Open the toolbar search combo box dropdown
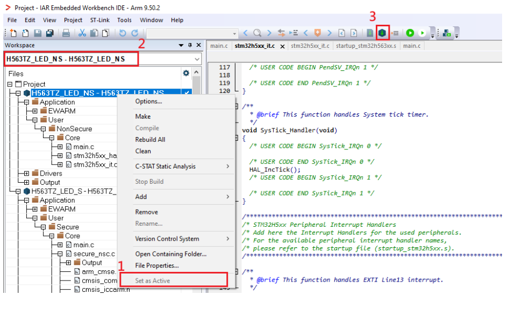The width and height of the screenshot is (508, 309). point(234,34)
